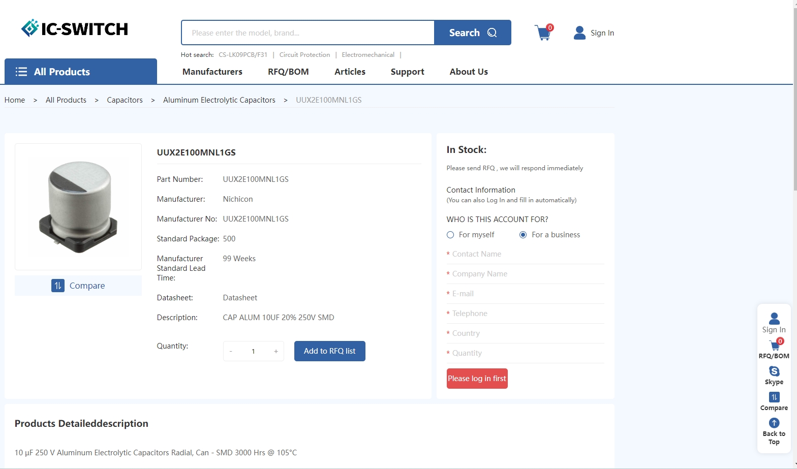The height and width of the screenshot is (469, 797).
Task: Open the Support menu item
Action: [x=407, y=72]
